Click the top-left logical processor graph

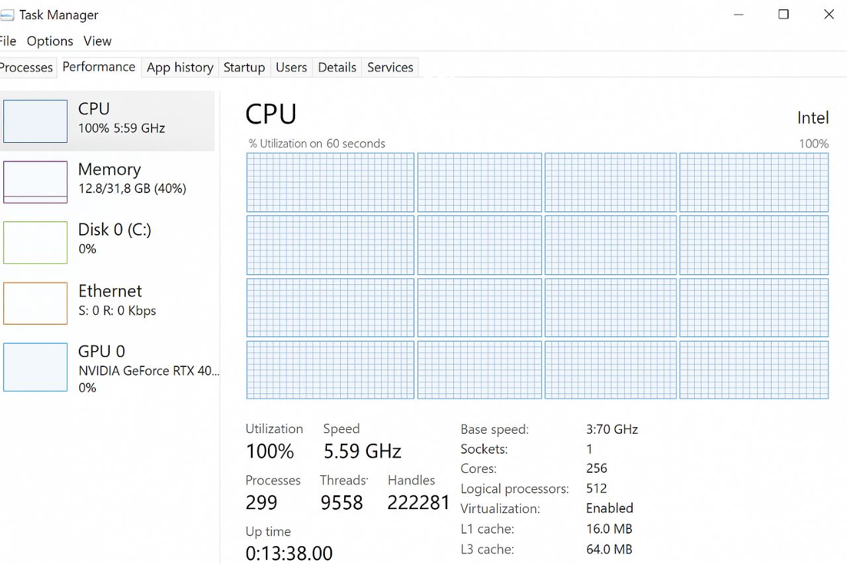(x=330, y=182)
